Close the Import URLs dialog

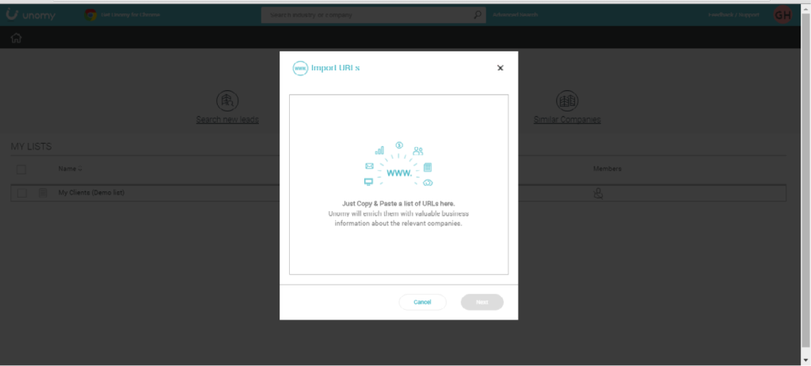pyautogui.click(x=500, y=68)
